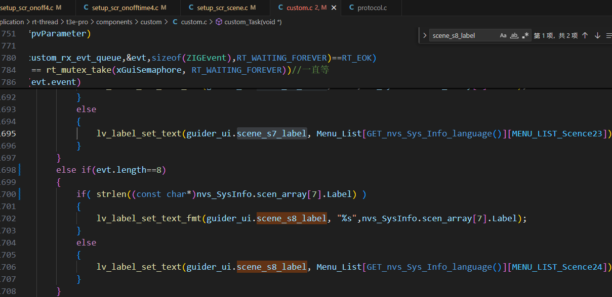Toggle Match Whole Word option
Viewport: 612px width, 297px height.
514,35
